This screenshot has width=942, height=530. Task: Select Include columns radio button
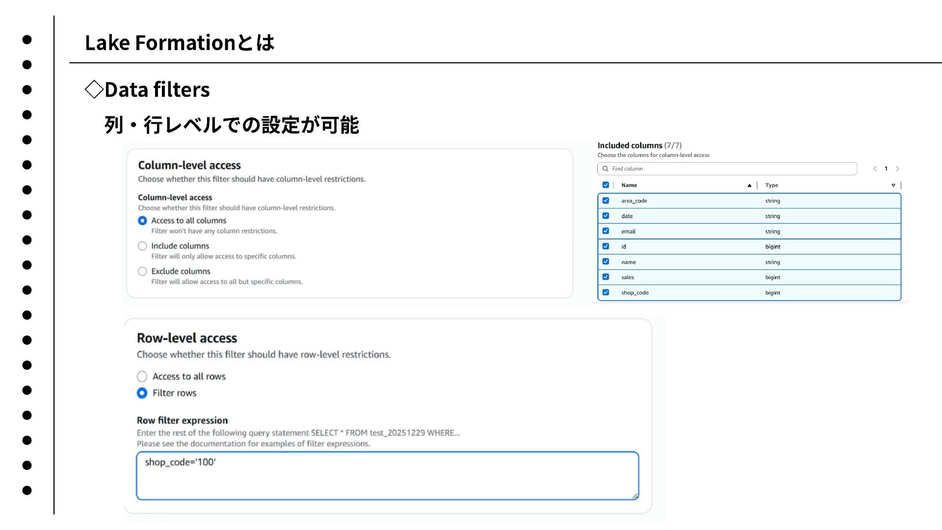pos(142,246)
